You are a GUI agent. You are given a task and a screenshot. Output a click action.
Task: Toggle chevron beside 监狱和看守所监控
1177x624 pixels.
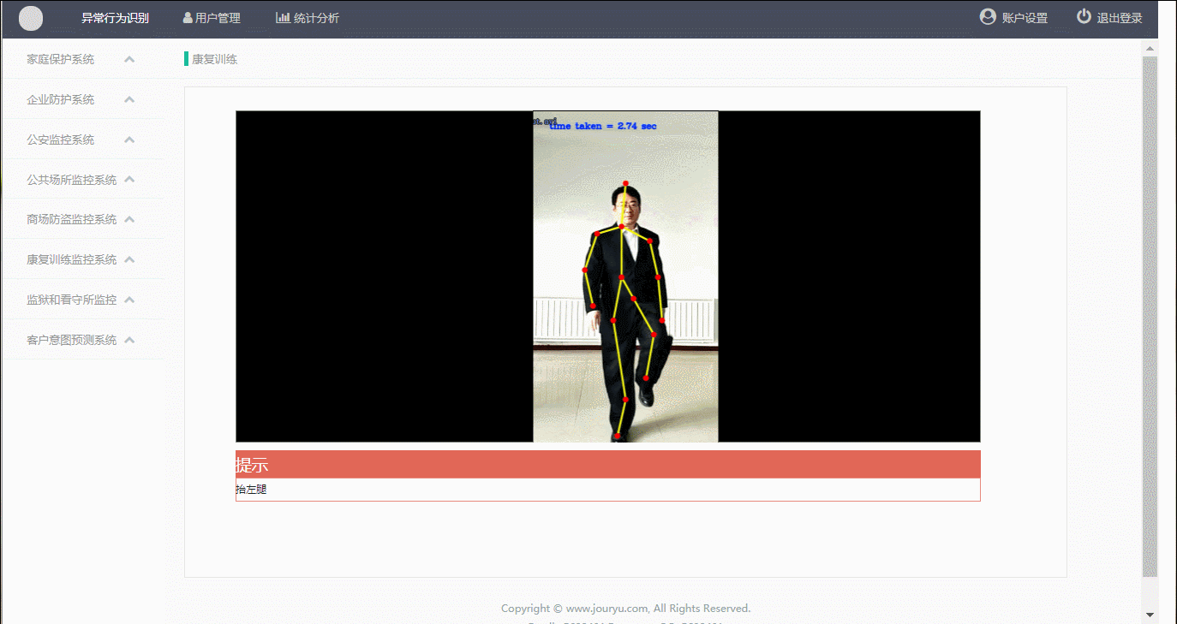point(129,300)
